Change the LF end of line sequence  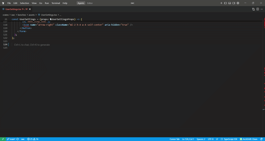click(x=217, y=139)
